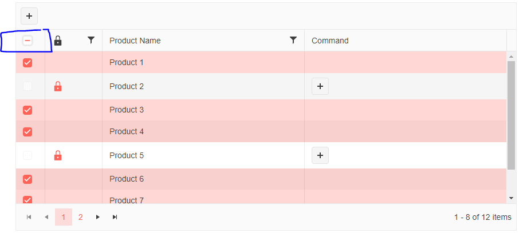Screen dimensions: 527x233
Task: Open the filter on the lock column
Action: tap(91, 40)
